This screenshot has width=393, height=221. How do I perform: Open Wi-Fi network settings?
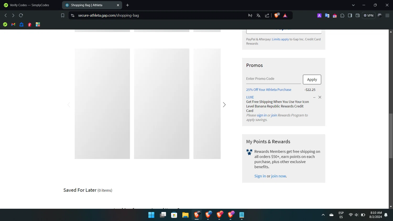click(x=351, y=215)
